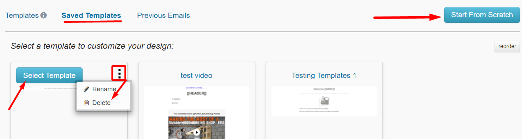Click the pencil icon next to Rename
The width and height of the screenshot is (522, 139).
click(86, 89)
